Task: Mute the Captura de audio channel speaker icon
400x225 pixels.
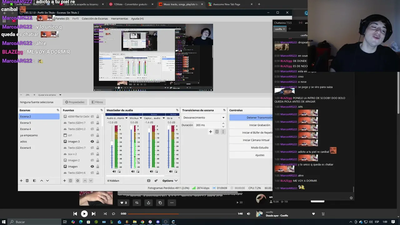Action: 152,172
